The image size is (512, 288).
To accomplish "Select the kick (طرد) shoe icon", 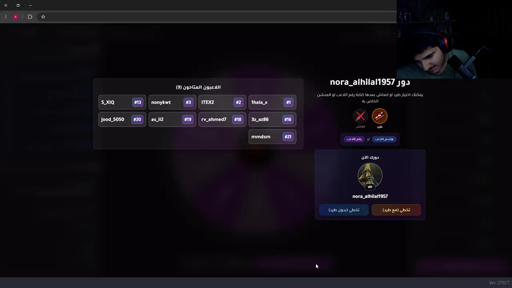I will [x=380, y=116].
